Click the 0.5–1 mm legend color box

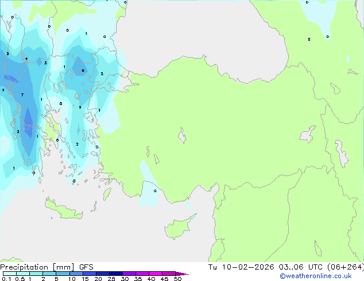click(23, 274)
